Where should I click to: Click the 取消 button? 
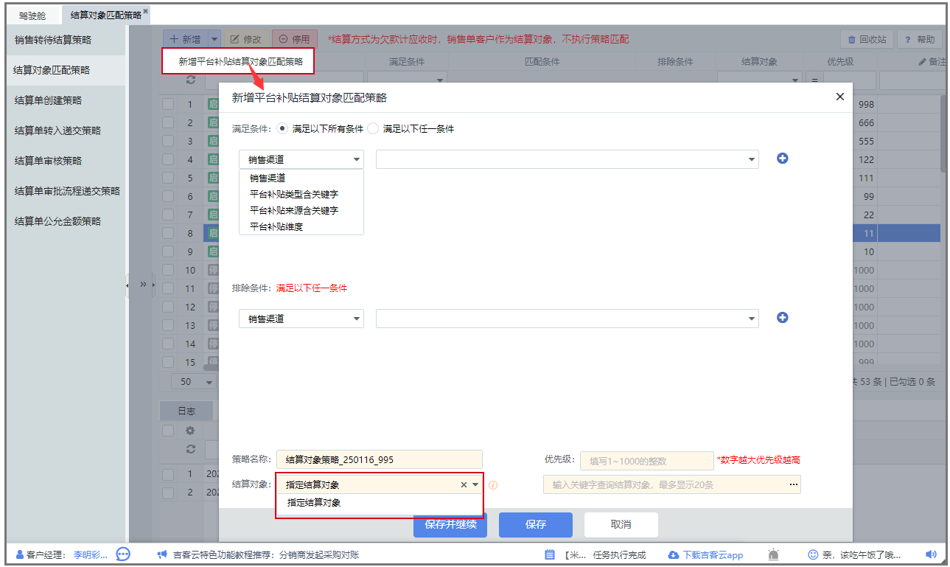point(621,524)
